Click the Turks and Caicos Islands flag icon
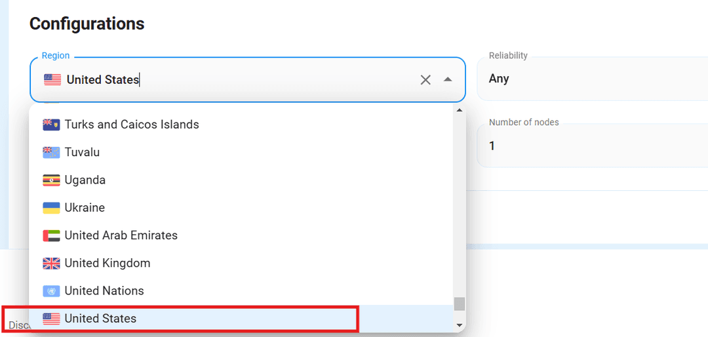The width and height of the screenshot is (708, 337). coord(51,125)
